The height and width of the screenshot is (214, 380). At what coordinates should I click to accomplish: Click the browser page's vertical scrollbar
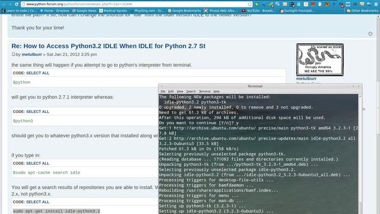378,114
